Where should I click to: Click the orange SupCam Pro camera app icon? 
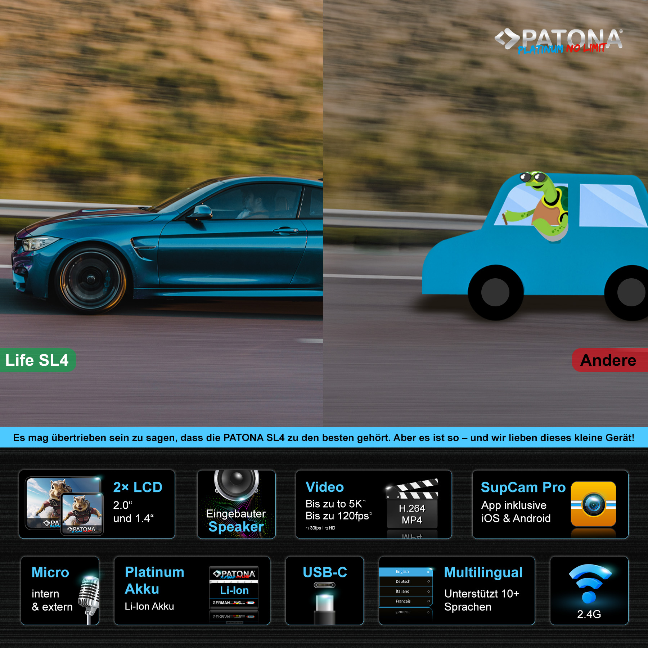pos(593,504)
